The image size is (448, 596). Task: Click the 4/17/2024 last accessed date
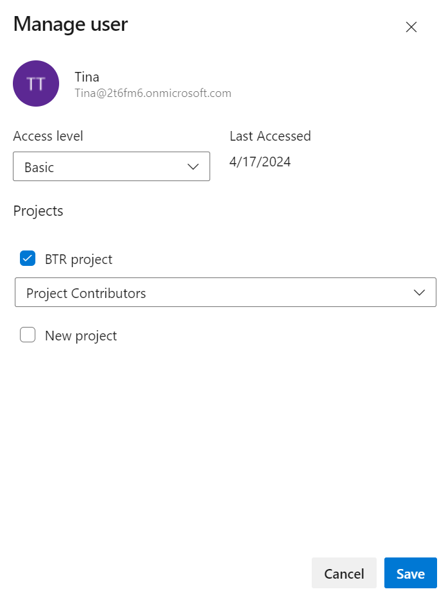click(260, 162)
